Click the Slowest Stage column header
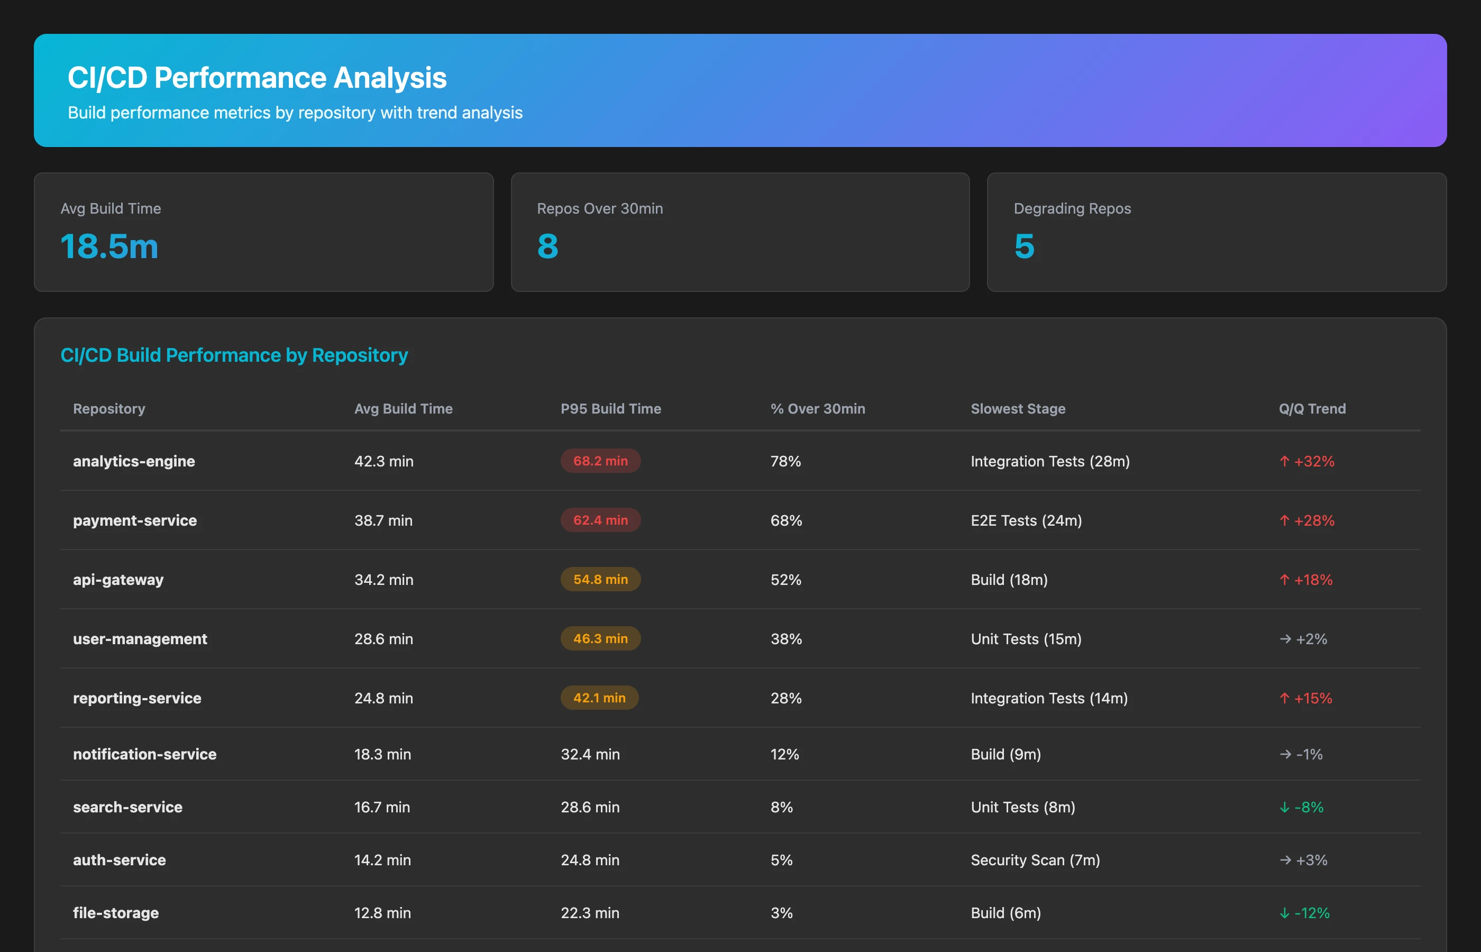 [1018, 409]
